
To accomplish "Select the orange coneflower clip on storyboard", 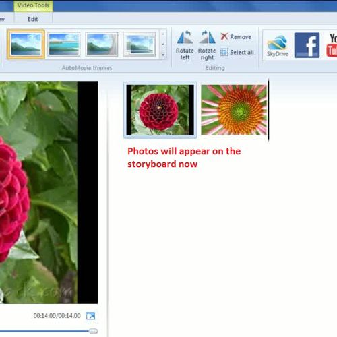I will pos(234,110).
